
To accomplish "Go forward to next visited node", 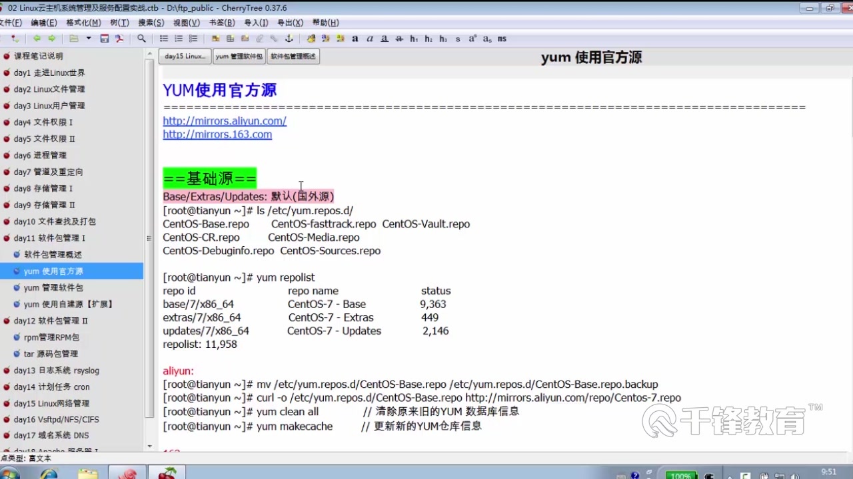I will click(x=52, y=39).
